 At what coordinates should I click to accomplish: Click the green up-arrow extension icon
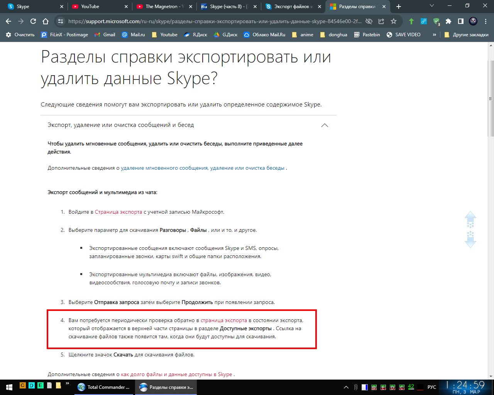pos(411,22)
